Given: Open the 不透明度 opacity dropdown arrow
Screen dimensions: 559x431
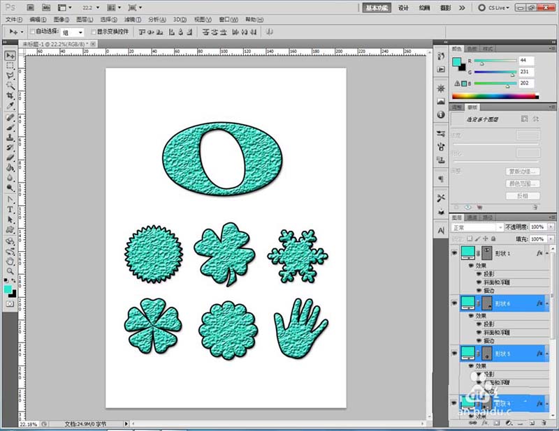Looking at the screenshot, I should [x=549, y=227].
